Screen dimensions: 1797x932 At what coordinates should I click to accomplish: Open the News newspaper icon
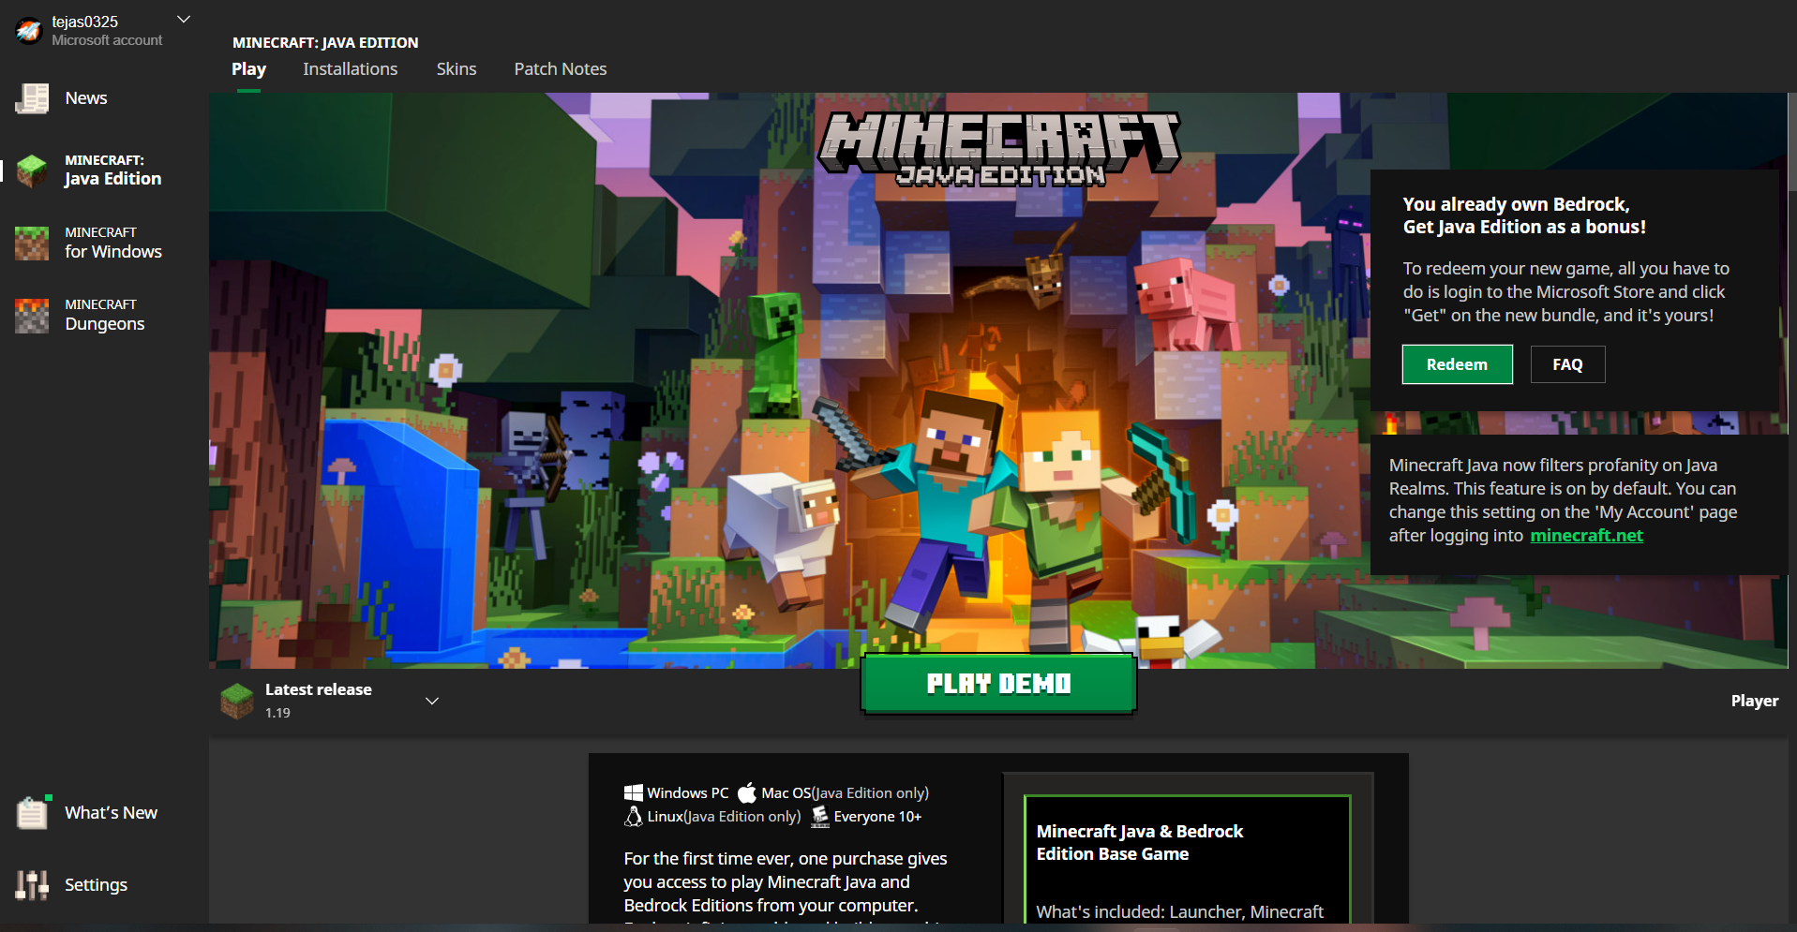[32, 98]
